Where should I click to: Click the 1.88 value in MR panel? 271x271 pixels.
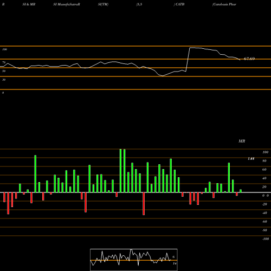pyautogui.click(x=251, y=159)
